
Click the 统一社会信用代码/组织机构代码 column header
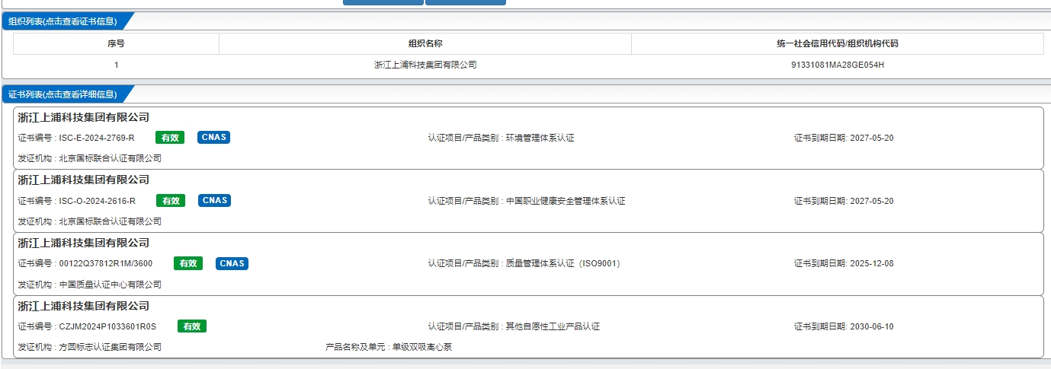[838, 43]
